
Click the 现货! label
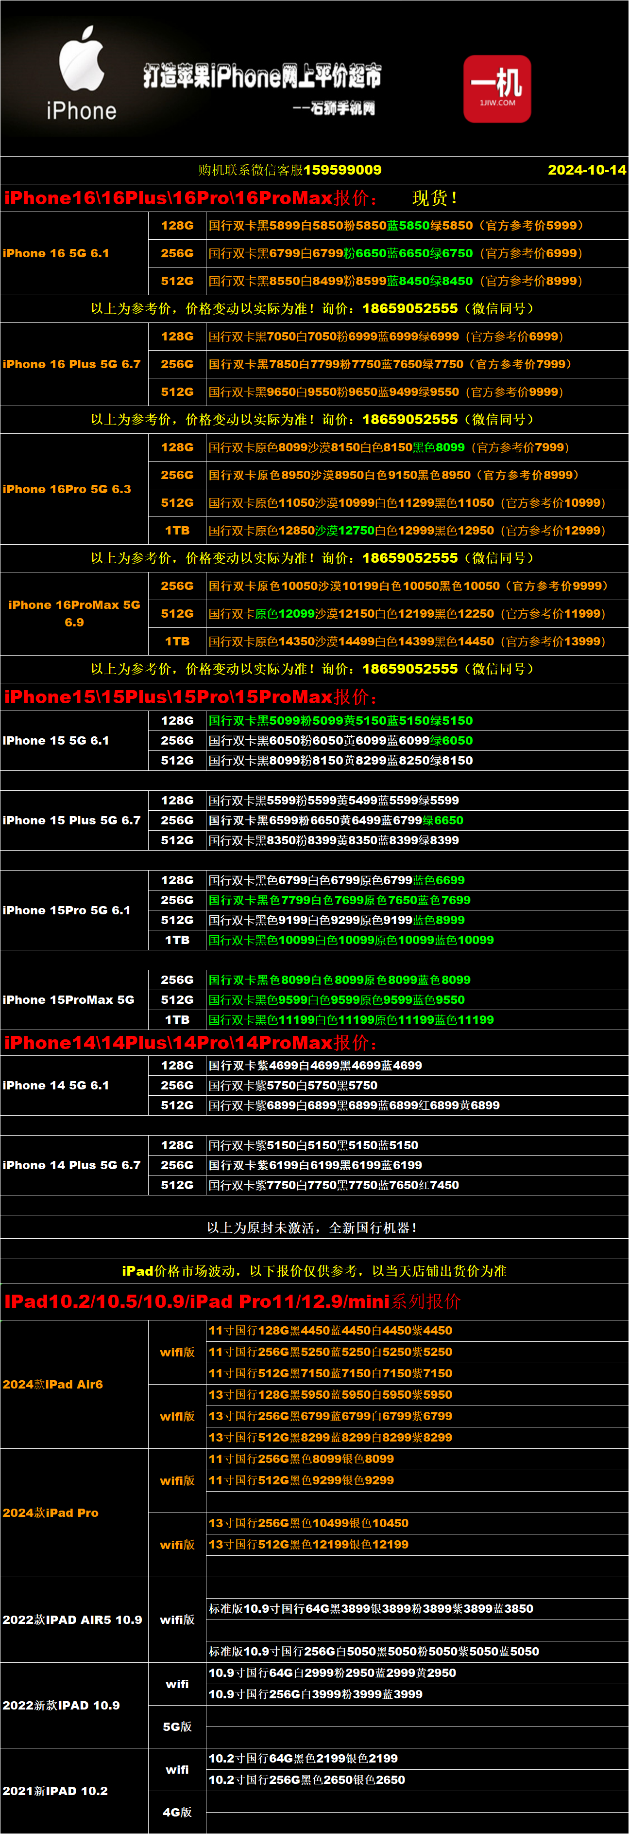(x=435, y=198)
